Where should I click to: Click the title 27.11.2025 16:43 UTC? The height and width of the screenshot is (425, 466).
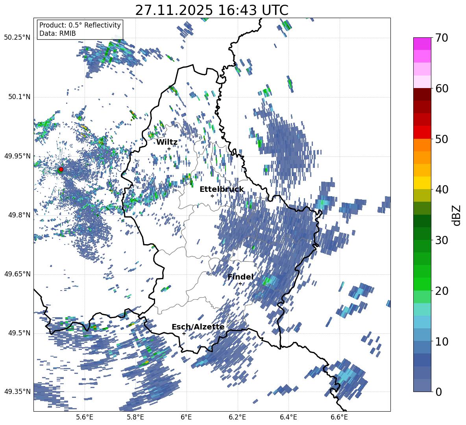pos(212,10)
